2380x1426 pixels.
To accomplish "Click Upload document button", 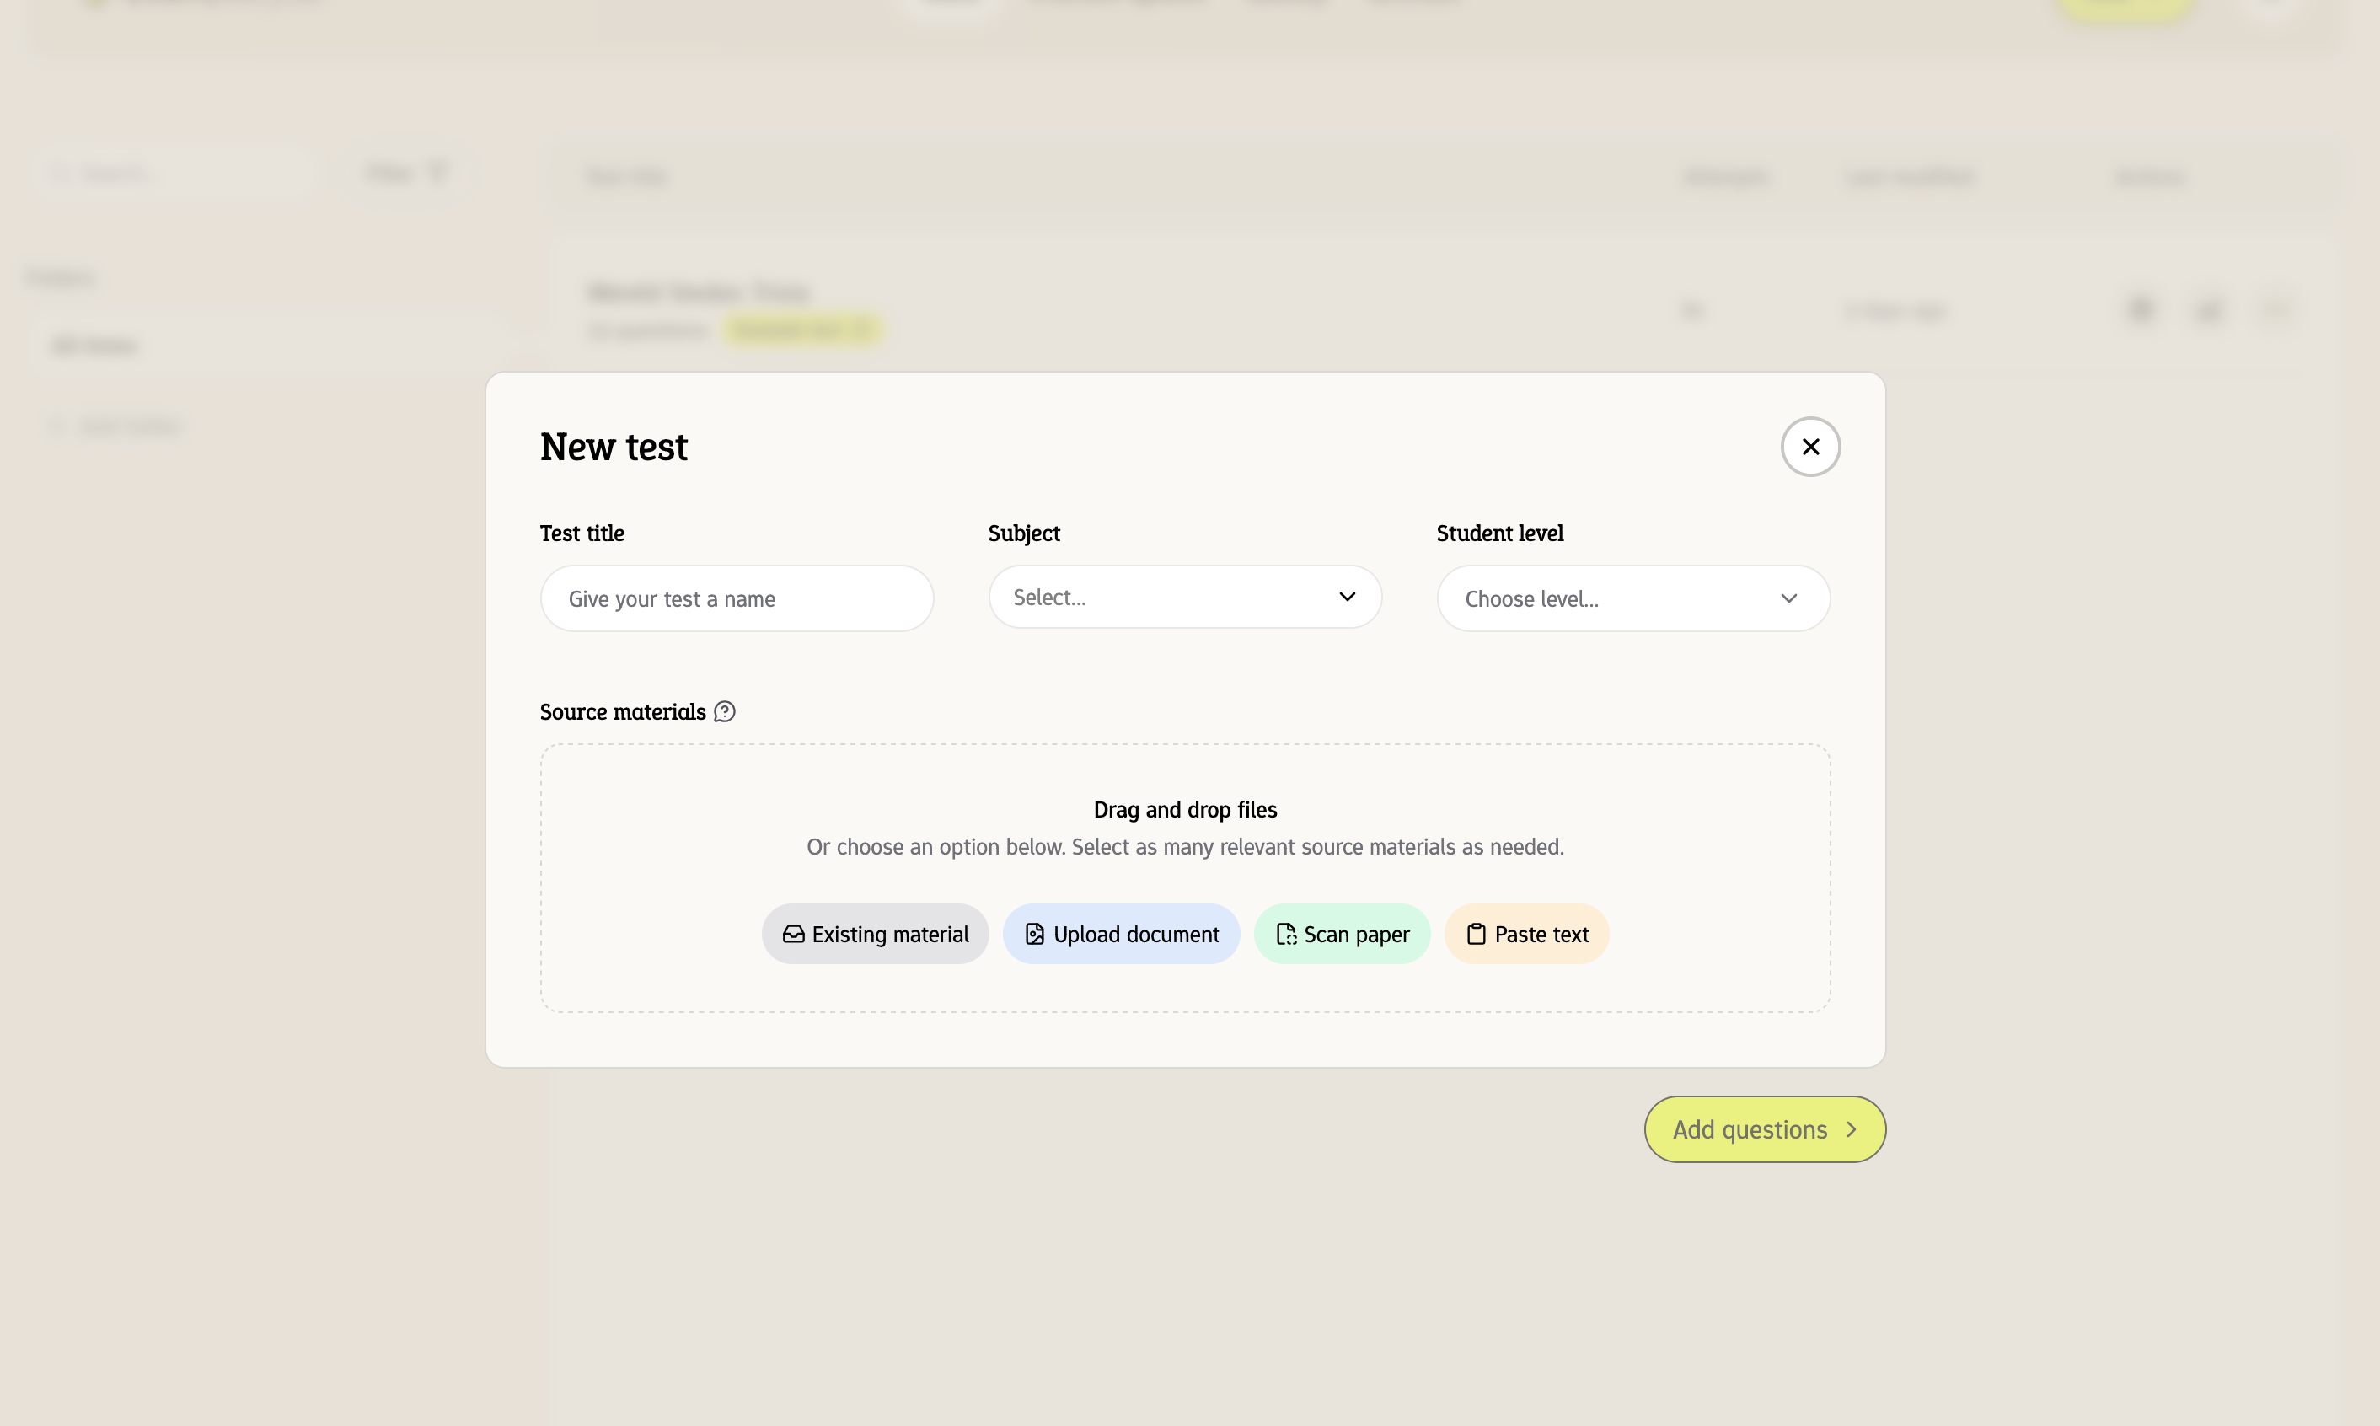I will coord(1121,934).
